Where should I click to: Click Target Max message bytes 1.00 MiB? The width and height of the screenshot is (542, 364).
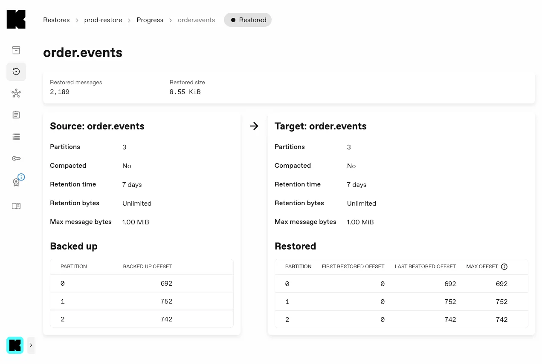[x=360, y=222]
